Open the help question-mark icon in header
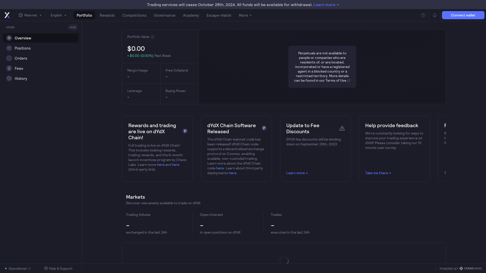Screen dimensions: 486x273 (x=423, y=15)
